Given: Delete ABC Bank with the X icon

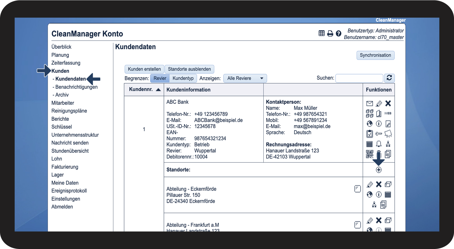Looking at the screenshot, I should (x=388, y=103).
